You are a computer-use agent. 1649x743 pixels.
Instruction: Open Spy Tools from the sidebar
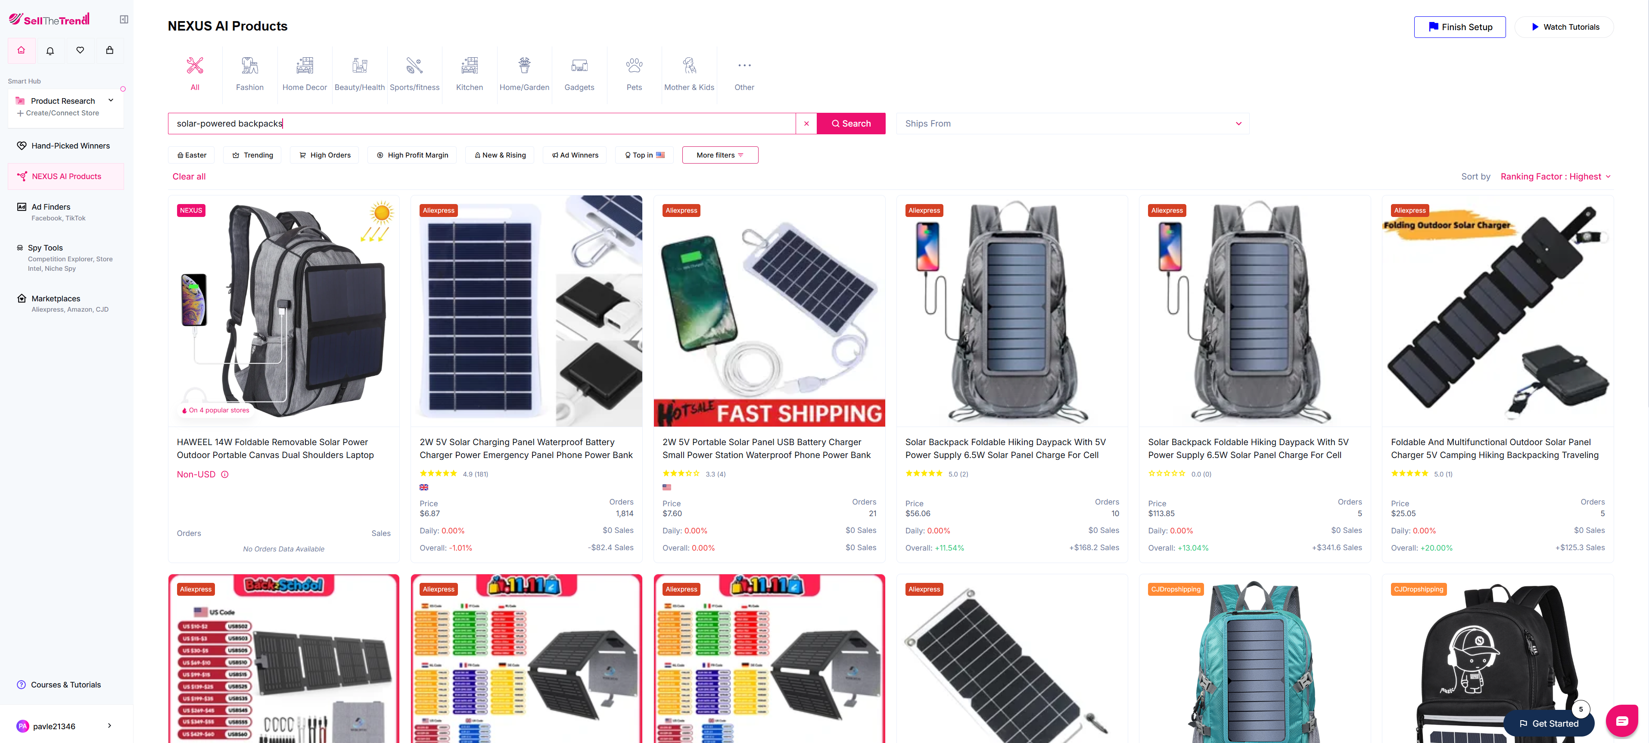(46, 248)
